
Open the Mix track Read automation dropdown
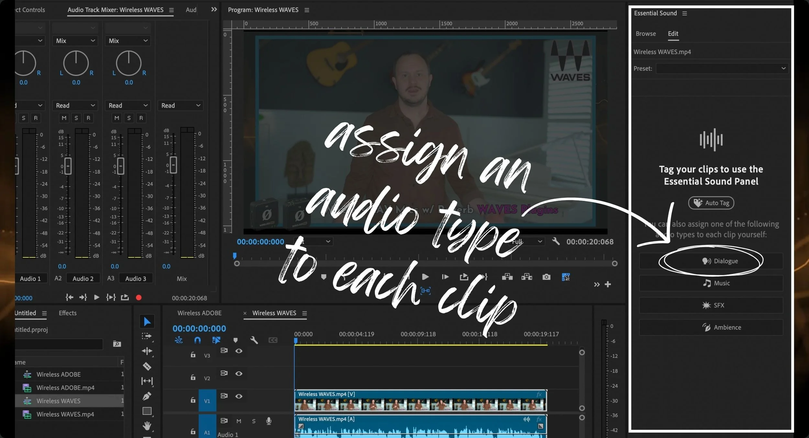pyautogui.click(x=181, y=105)
